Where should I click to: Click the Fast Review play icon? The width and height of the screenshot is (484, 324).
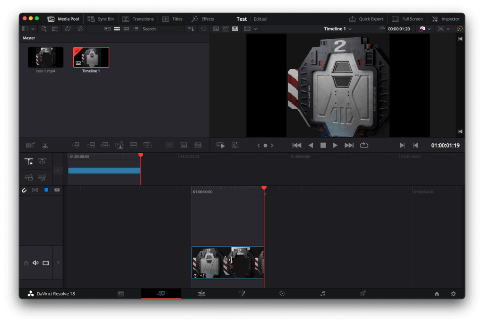coord(221,145)
